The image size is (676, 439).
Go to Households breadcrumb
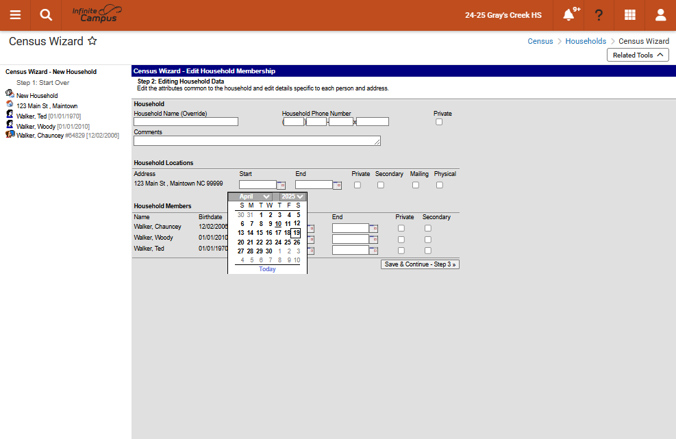pyautogui.click(x=586, y=41)
